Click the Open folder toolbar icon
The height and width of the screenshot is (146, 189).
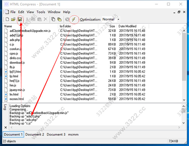pyautogui.click(x=13, y=19)
